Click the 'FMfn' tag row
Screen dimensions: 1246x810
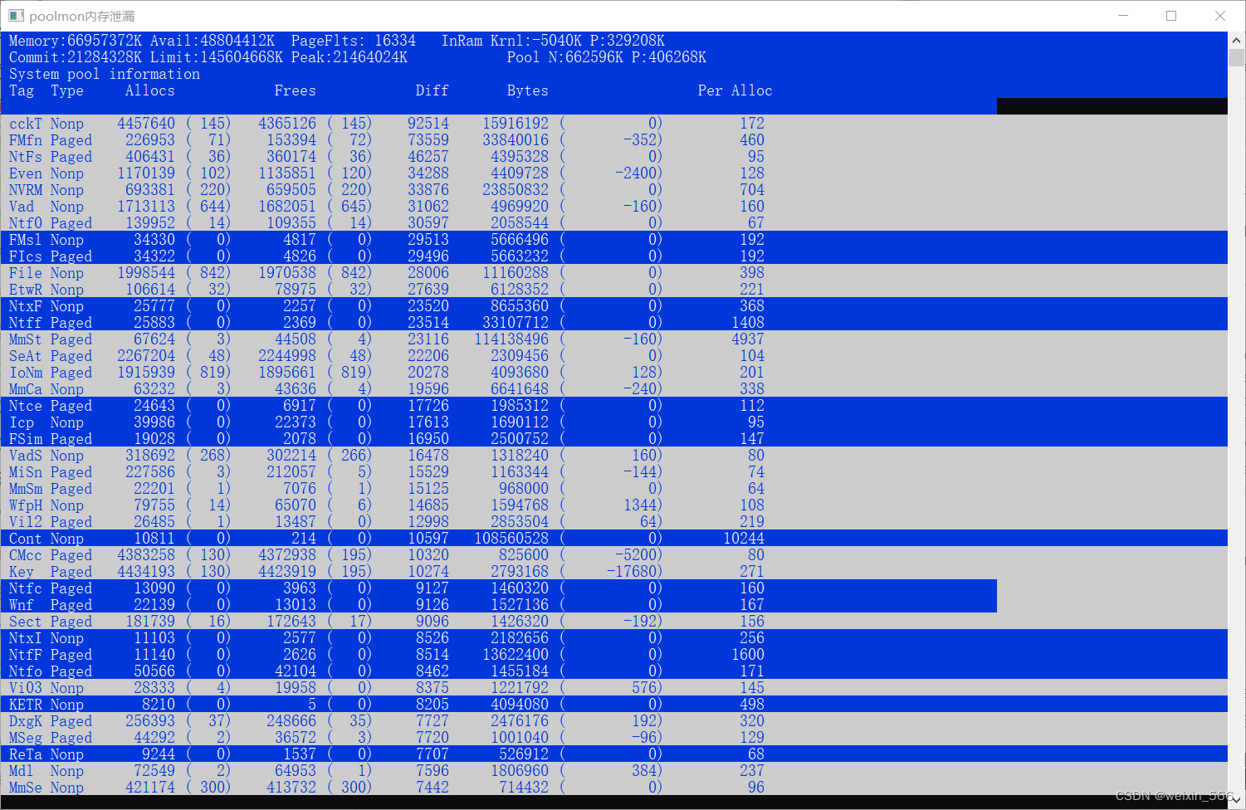coord(614,139)
